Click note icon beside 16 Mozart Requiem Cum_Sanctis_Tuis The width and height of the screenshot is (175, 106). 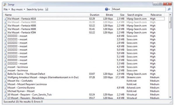(x=6, y=95)
